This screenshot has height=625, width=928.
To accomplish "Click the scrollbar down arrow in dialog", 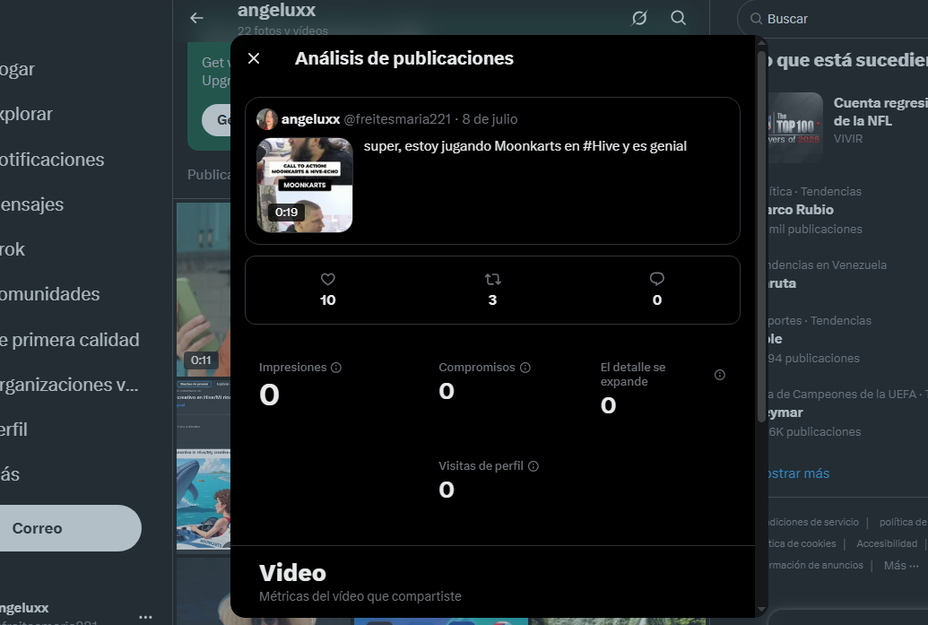I will point(761,609).
